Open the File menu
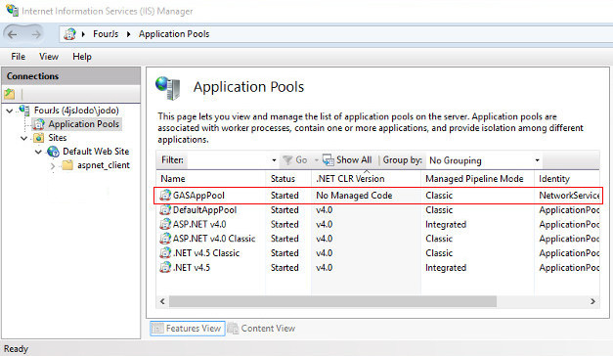 coord(18,57)
